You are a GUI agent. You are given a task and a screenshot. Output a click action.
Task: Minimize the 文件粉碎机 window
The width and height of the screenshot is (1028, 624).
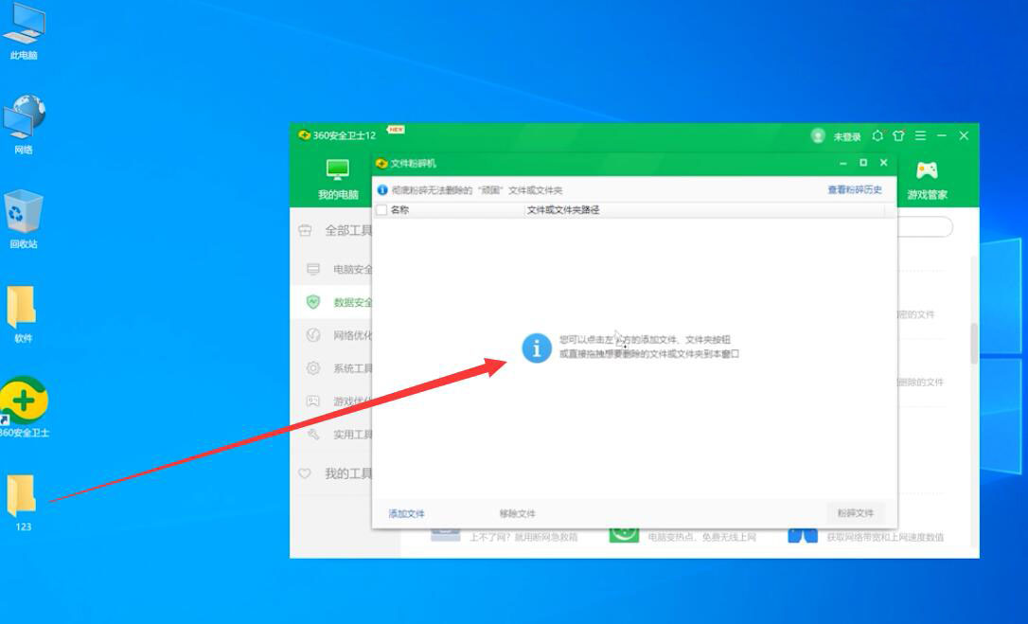pyautogui.click(x=843, y=163)
